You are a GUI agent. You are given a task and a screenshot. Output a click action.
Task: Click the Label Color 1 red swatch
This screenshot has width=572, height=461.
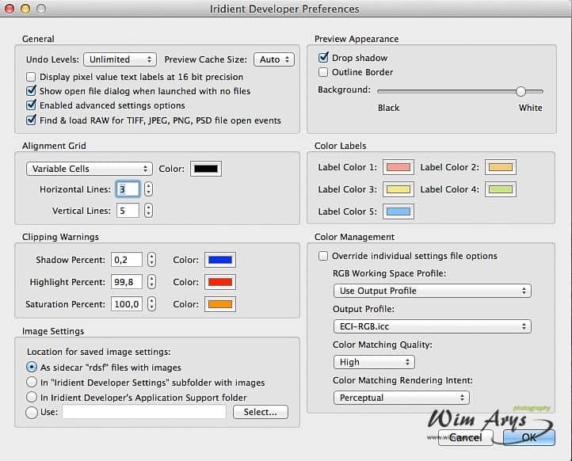(x=398, y=167)
